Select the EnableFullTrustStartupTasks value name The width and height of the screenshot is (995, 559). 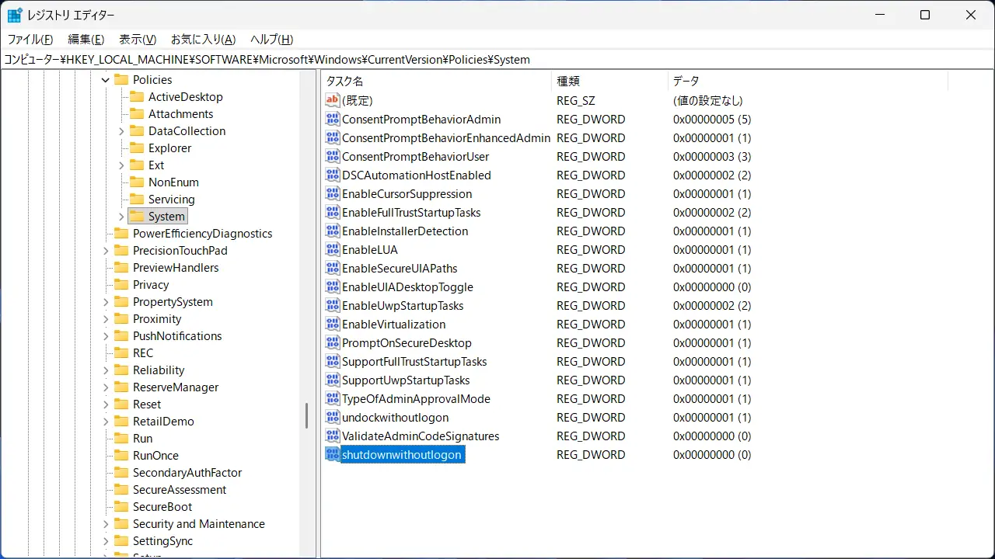click(411, 212)
